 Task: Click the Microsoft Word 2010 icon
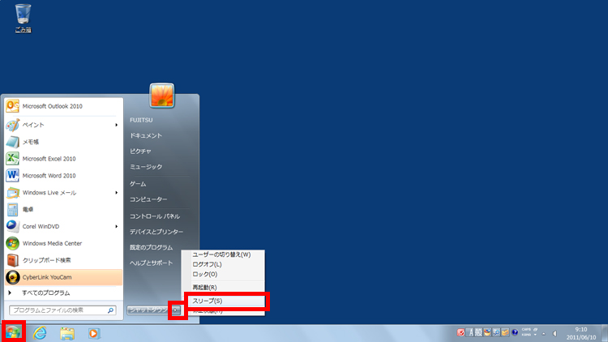pyautogui.click(x=12, y=176)
